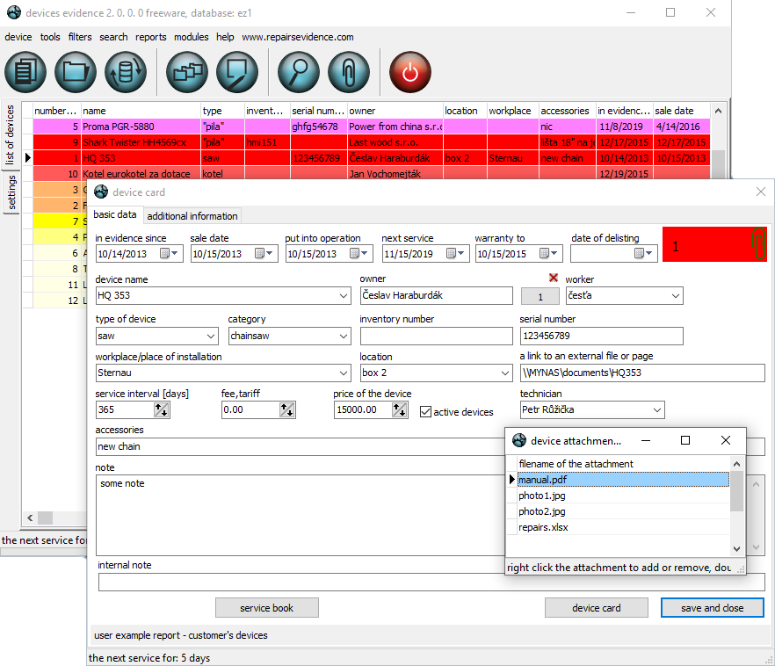Screen dimensions: 775x666
Task: Click the external file link input field
Action: 642,373
